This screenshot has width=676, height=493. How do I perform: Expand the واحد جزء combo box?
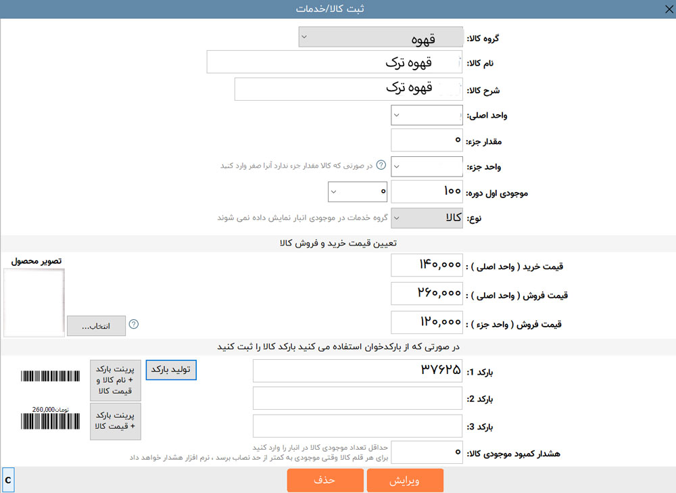point(427,166)
